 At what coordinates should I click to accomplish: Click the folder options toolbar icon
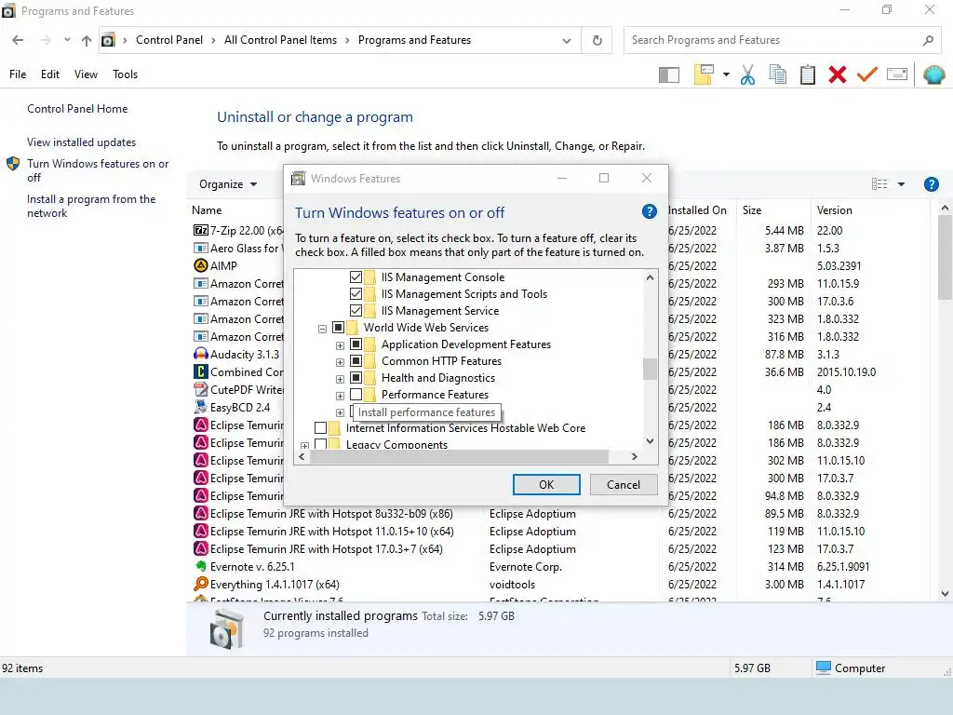pos(704,74)
